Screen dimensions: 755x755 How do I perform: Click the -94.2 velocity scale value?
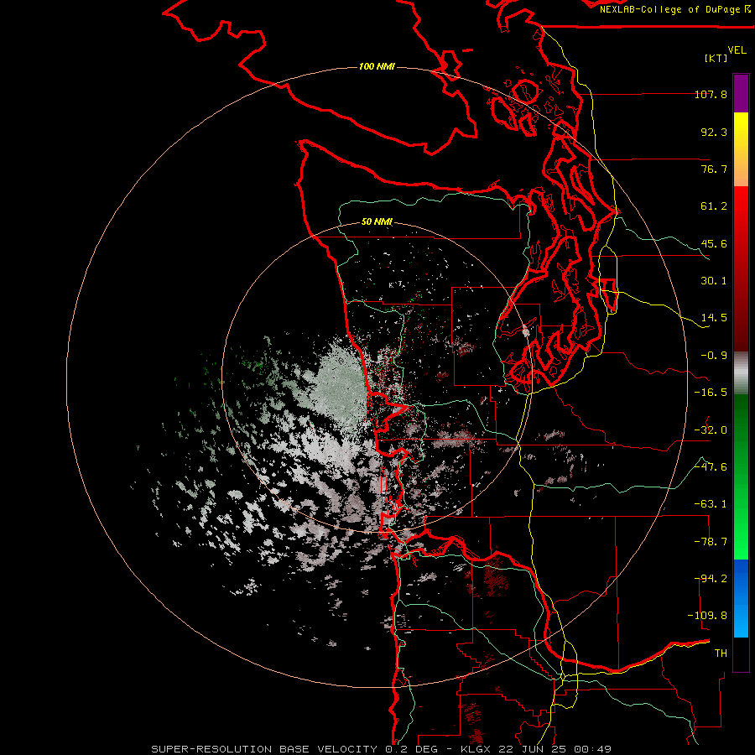[x=711, y=579]
